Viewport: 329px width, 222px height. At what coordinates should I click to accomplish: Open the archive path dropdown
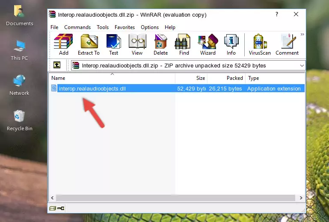[302, 66]
